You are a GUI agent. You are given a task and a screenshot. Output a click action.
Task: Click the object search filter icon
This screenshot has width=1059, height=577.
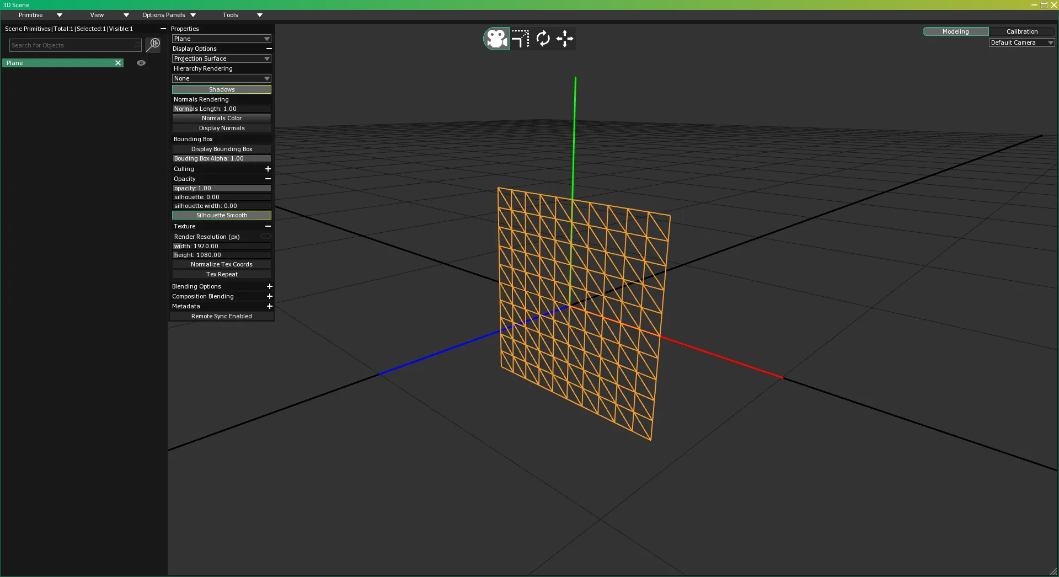153,45
